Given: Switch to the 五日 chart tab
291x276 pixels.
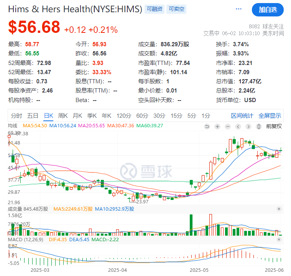Looking at the screenshot, I should coord(33,116).
